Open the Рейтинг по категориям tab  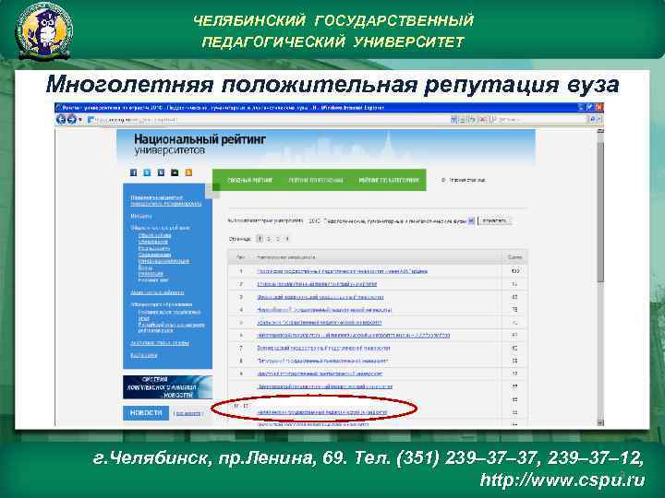389,180
